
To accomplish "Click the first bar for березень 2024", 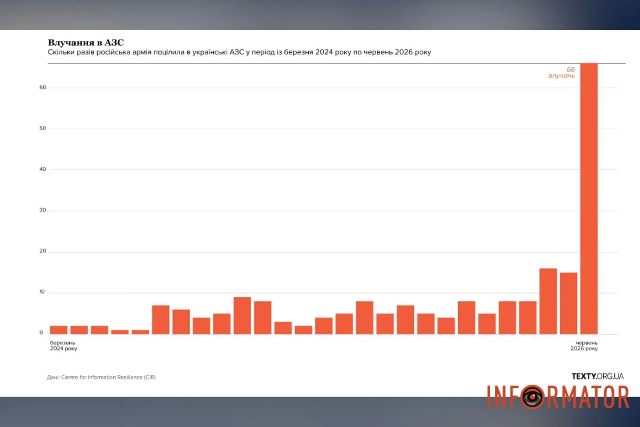I will tap(59, 330).
